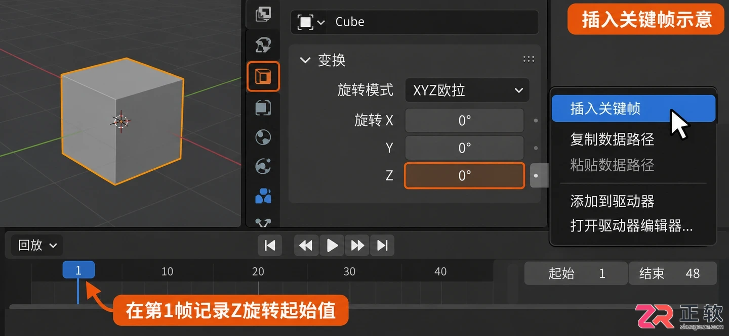729x336 pixels.
Task: Click frame 20 on timeline ruler
Action: (258, 272)
